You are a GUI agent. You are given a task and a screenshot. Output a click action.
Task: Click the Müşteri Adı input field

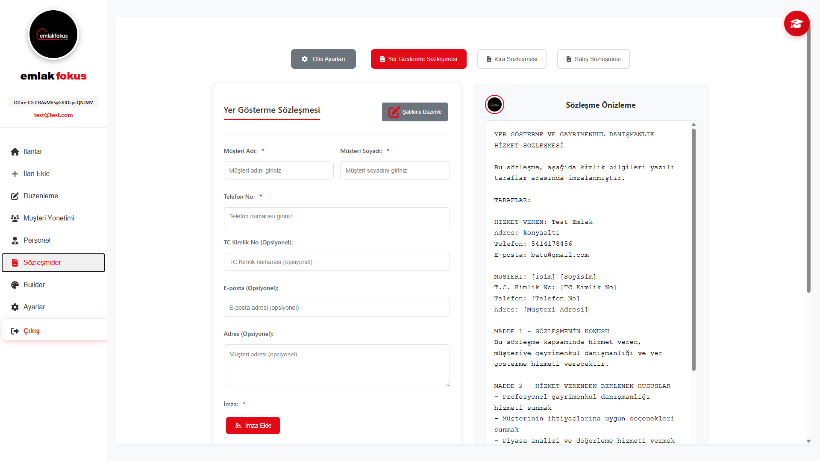point(278,170)
